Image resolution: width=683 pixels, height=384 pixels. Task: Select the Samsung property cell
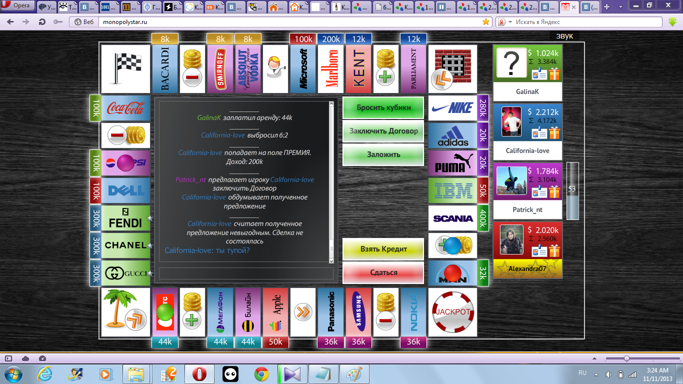coord(358,312)
